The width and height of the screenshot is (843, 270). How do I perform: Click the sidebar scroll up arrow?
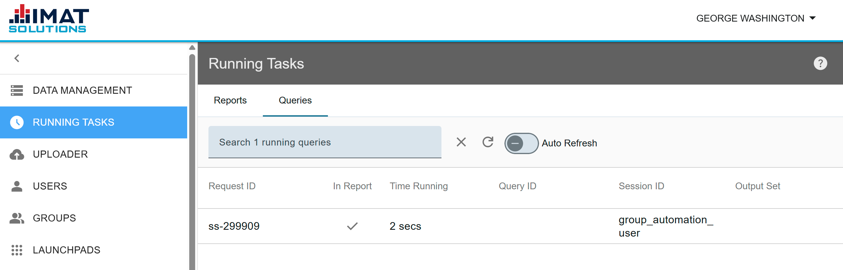point(192,48)
